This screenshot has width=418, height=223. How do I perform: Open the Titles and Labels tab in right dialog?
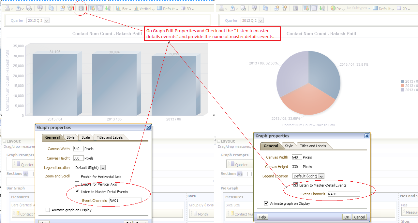coord(312,146)
